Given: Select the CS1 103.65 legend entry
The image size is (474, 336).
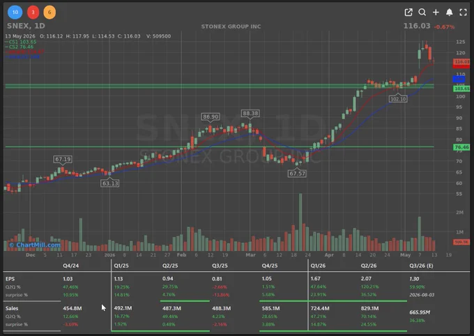Looking at the screenshot, I should pos(20,42).
